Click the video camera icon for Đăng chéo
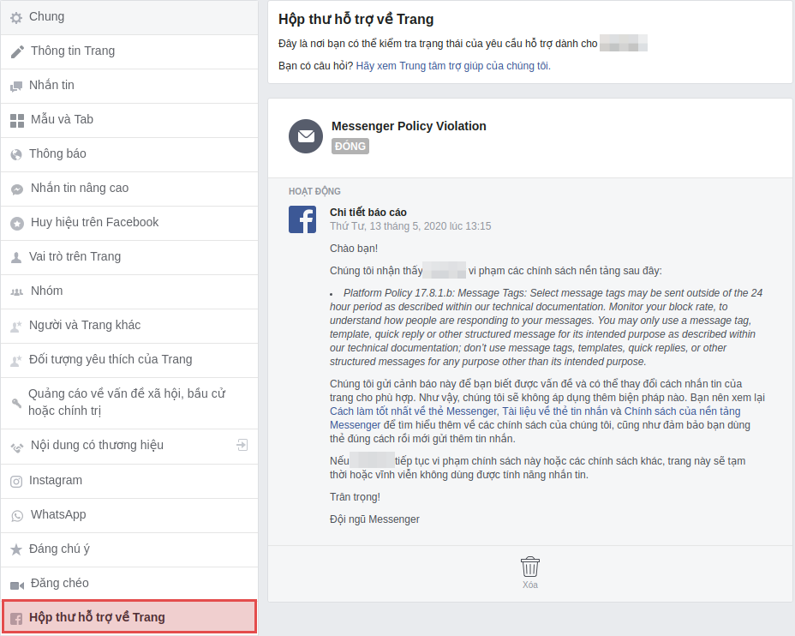 point(17,585)
